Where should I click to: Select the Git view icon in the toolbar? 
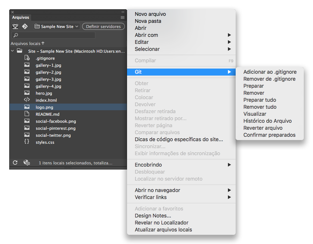(x=25, y=26)
